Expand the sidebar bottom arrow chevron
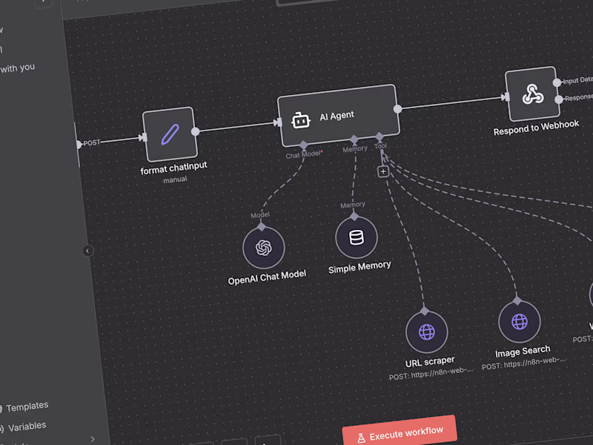593x445 pixels. click(93, 439)
